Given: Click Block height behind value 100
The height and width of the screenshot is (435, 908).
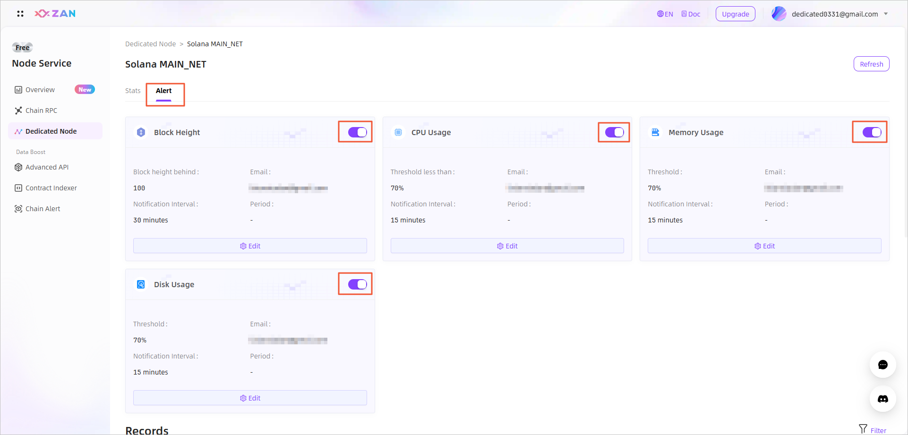Looking at the screenshot, I should point(139,188).
